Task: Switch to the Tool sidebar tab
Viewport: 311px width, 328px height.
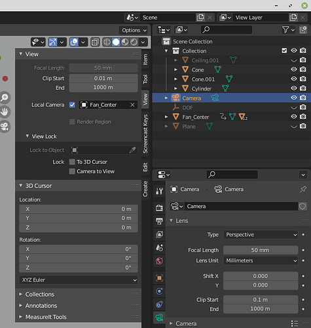Action: point(145,79)
